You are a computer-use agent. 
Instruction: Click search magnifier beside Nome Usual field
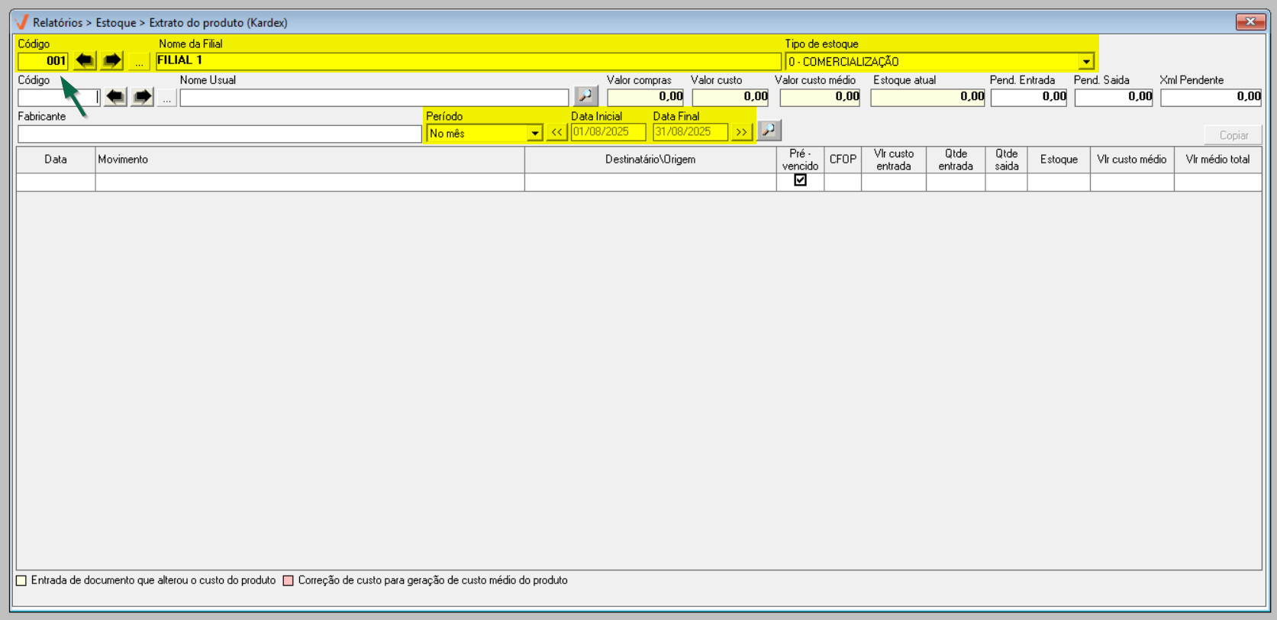tap(585, 96)
